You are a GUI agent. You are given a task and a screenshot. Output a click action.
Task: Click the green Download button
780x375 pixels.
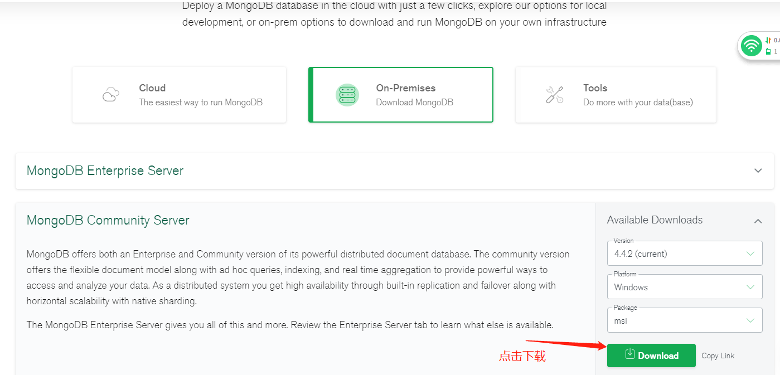click(651, 355)
